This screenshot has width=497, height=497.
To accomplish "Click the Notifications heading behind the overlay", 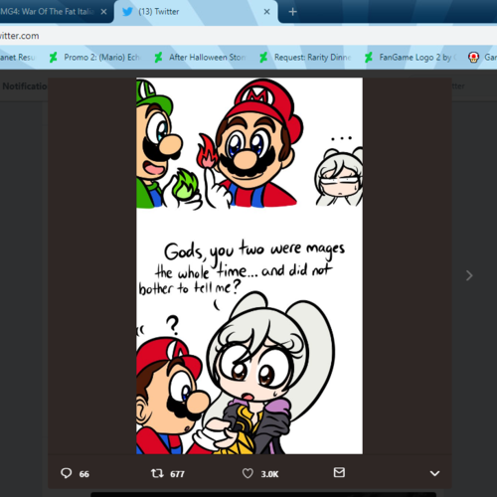I will (x=24, y=86).
